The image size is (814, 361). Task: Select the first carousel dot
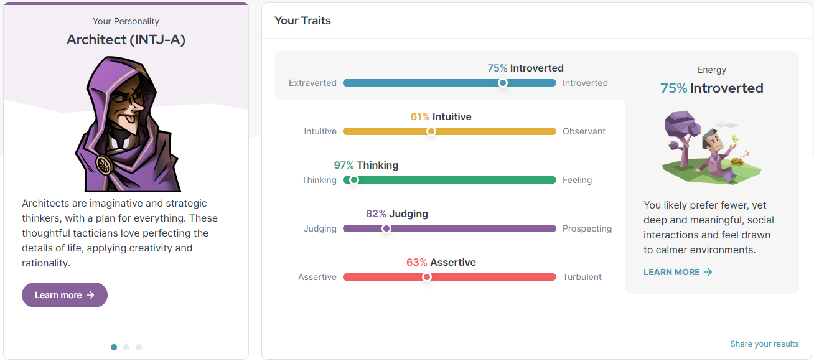tap(114, 347)
